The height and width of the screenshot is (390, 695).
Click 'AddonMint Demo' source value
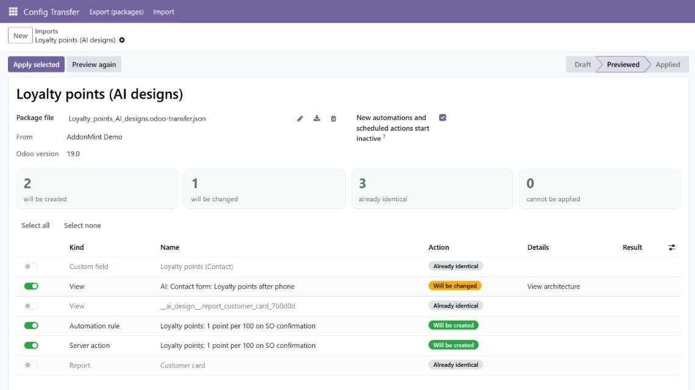(x=94, y=137)
